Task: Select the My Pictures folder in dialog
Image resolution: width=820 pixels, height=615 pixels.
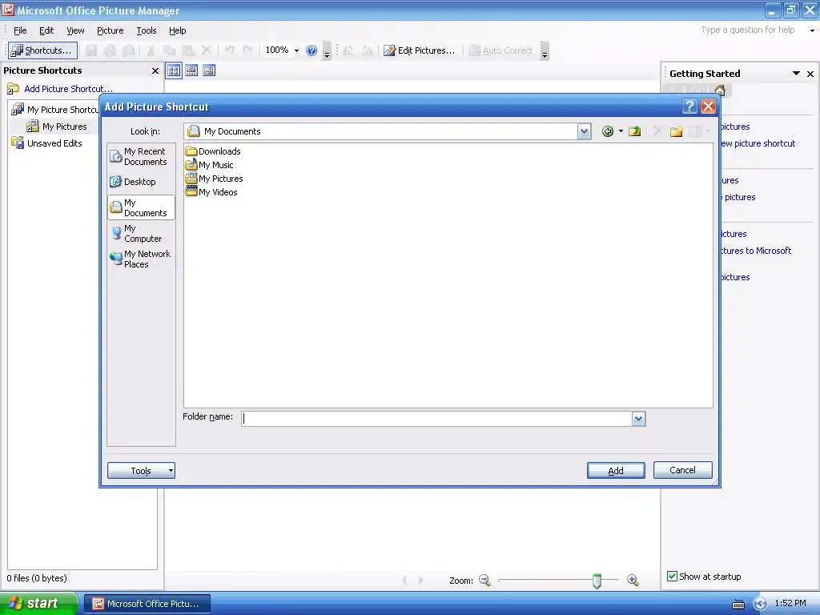Action: pyautogui.click(x=215, y=179)
